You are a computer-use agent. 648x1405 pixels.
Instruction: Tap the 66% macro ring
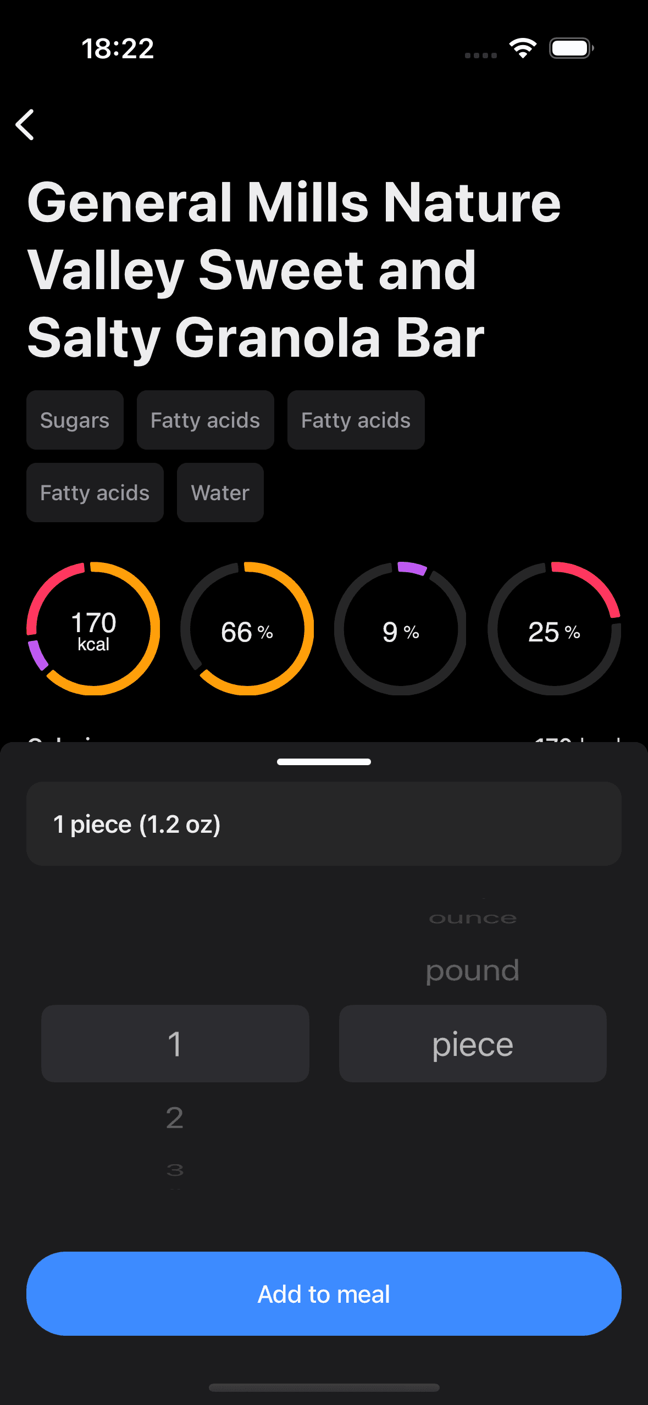click(x=247, y=629)
